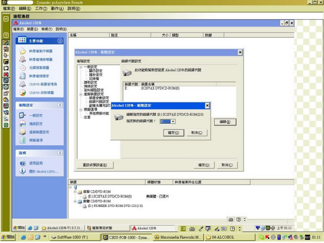Click the question mark icon on pcAnywhere's left toolbar
This screenshot has height=243, width=324.
[6, 35]
